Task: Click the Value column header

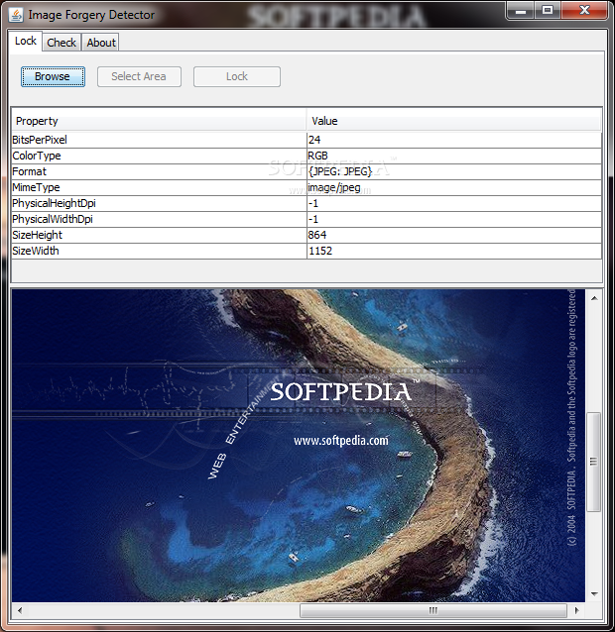Action: (x=454, y=121)
